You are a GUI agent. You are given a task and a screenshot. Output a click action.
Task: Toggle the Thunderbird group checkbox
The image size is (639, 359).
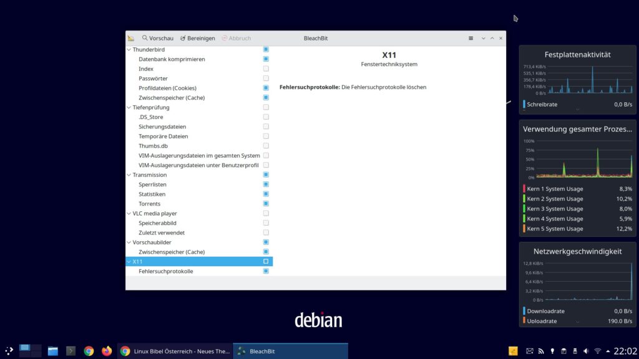point(266,49)
